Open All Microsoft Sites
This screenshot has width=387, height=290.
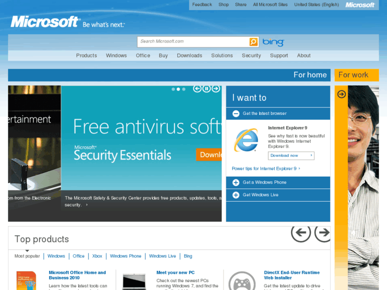coord(270,5)
